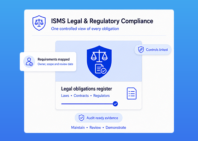Viewport: 198px width, 141px height.
Task: Click the linked shield chain icon
Action: (141, 49)
